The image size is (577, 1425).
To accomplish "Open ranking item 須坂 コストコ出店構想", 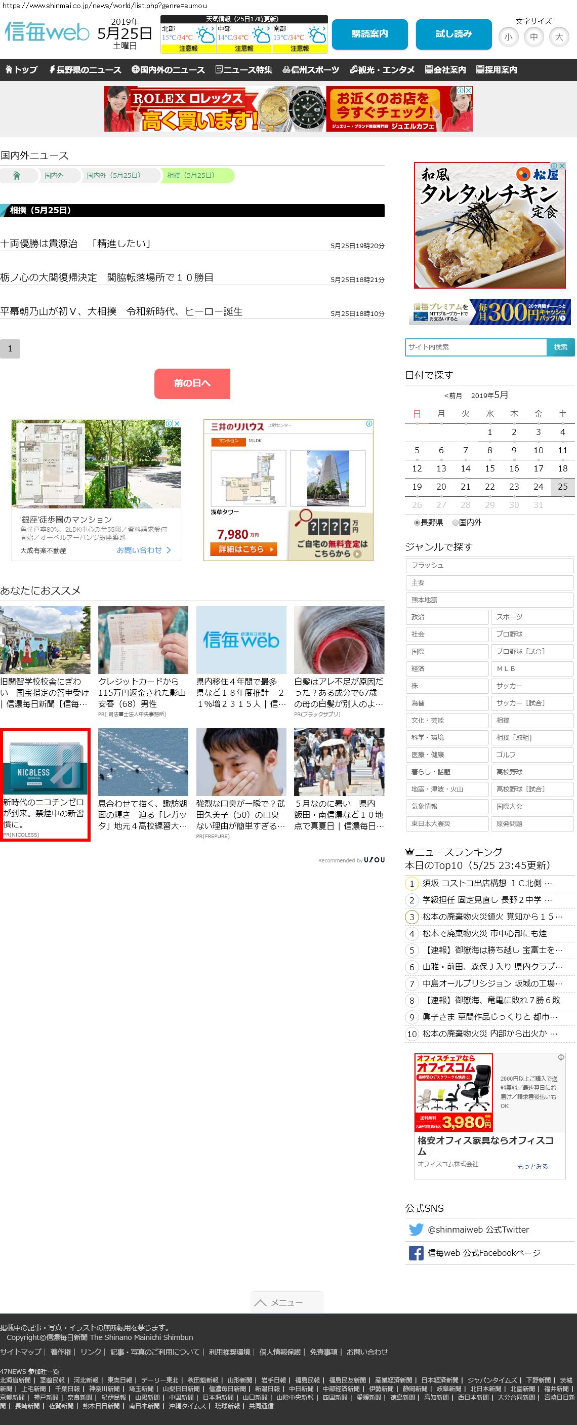I will tap(487, 884).
